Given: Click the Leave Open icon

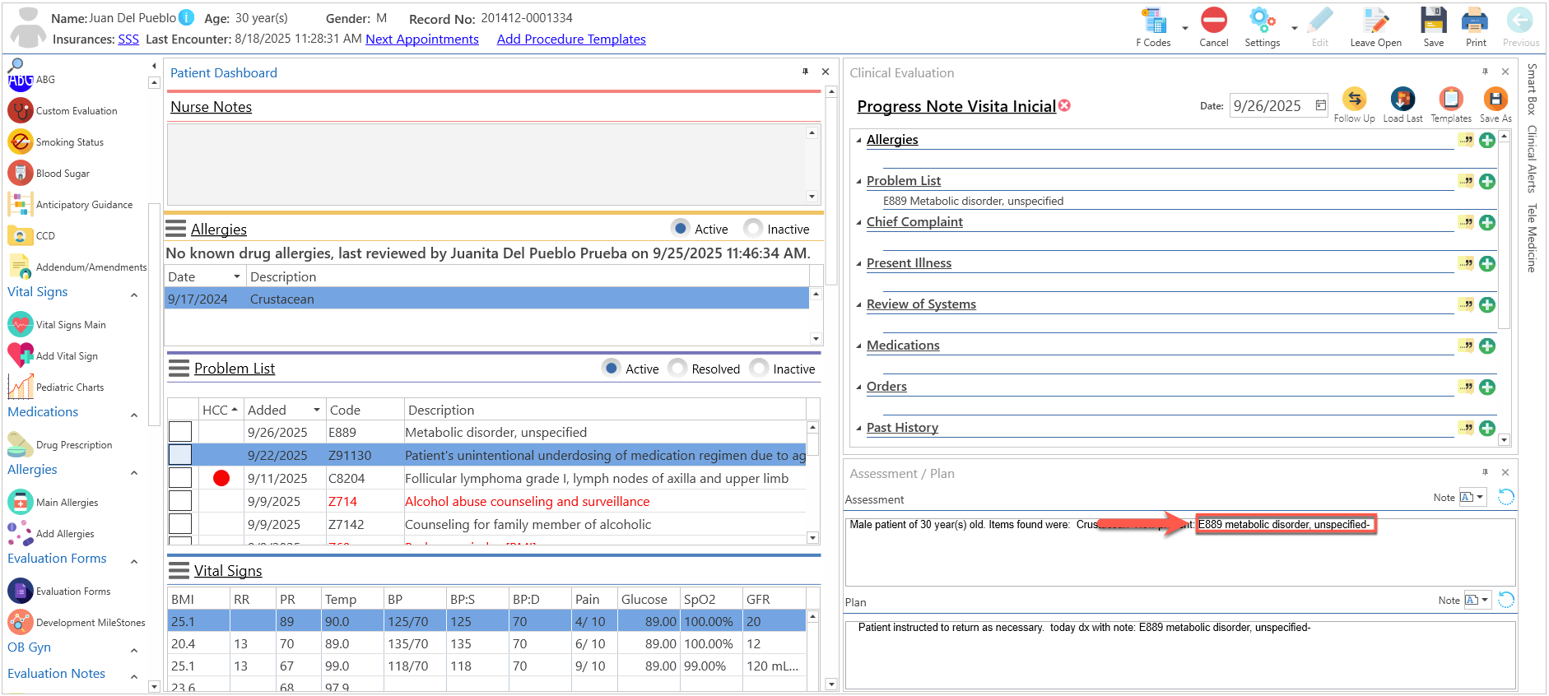Looking at the screenshot, I should [1375, 20].
